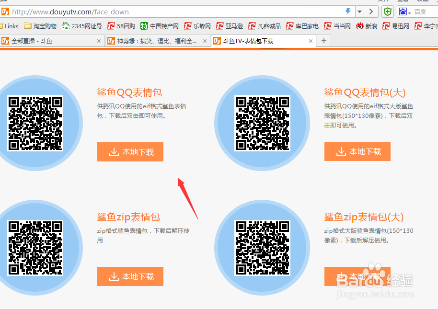This screenshot has width=438, height=309.
Task: Close the 神剪辑 tab
Action: (x=205, y=41)
